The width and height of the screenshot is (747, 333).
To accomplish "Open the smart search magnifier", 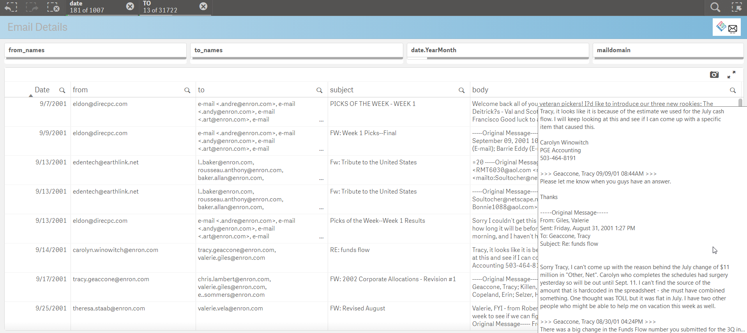I will 715,7.
